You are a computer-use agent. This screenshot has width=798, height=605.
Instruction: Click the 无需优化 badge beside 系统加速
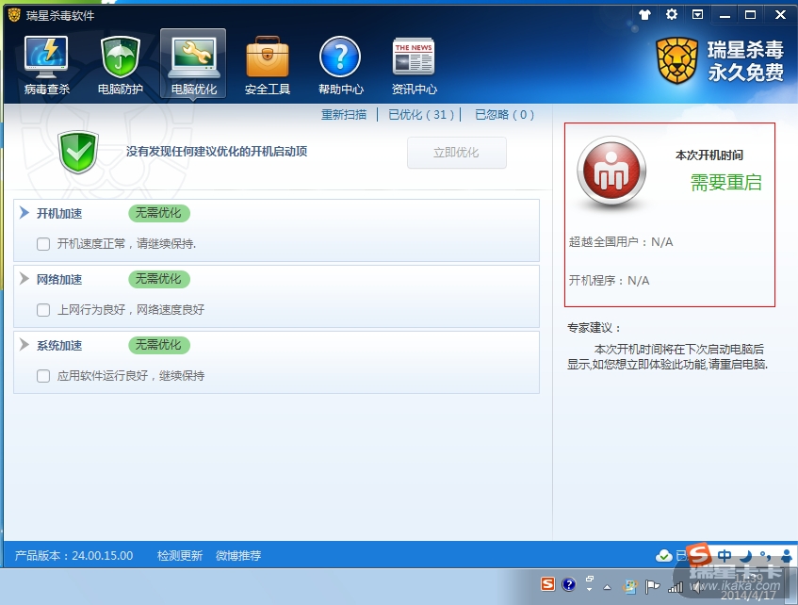point(159,345)
